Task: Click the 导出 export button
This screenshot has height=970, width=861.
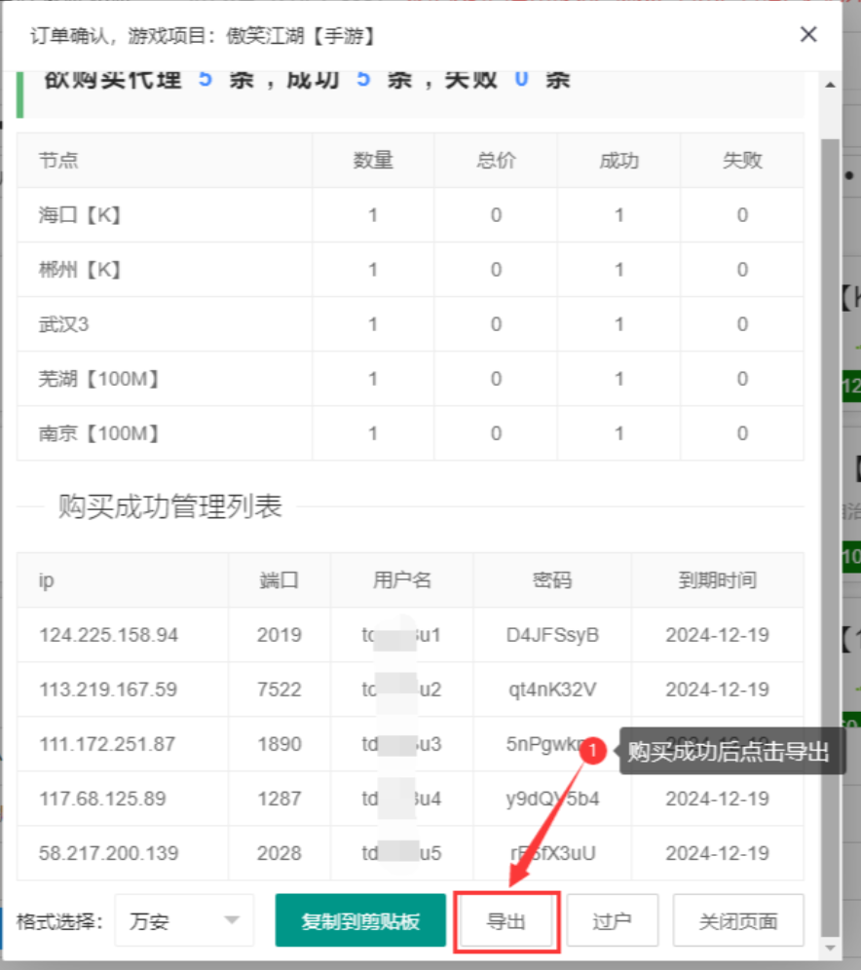Action: tap(505, 921)
